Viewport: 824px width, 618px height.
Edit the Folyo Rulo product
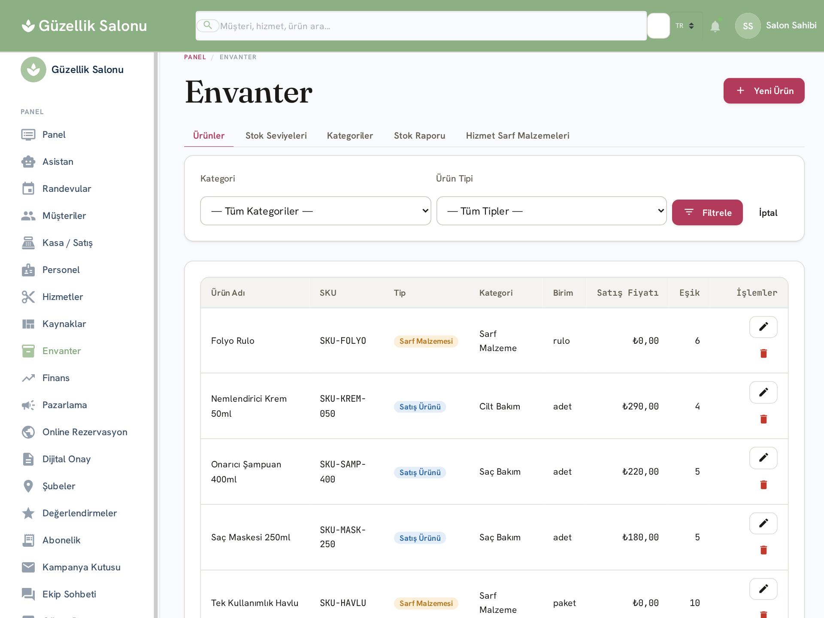(x=763, y=327)
